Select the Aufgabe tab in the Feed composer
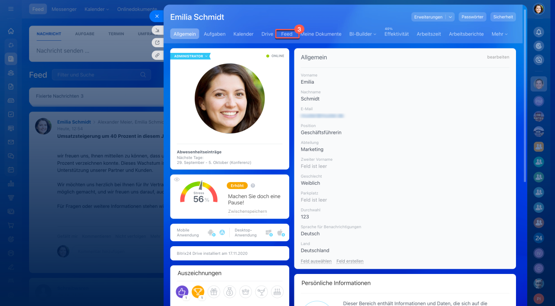 click(x=85, y=34)
